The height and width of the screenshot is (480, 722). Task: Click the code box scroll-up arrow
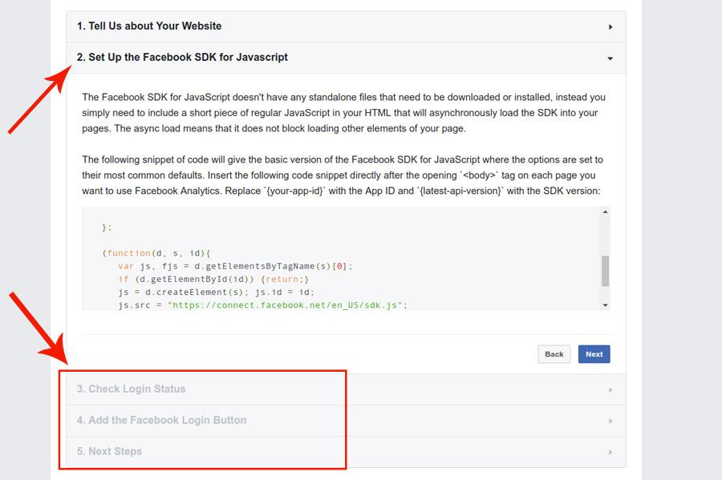(x=605, y=212)
